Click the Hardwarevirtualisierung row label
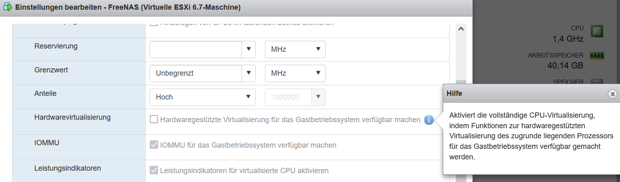 click(73, 117)
